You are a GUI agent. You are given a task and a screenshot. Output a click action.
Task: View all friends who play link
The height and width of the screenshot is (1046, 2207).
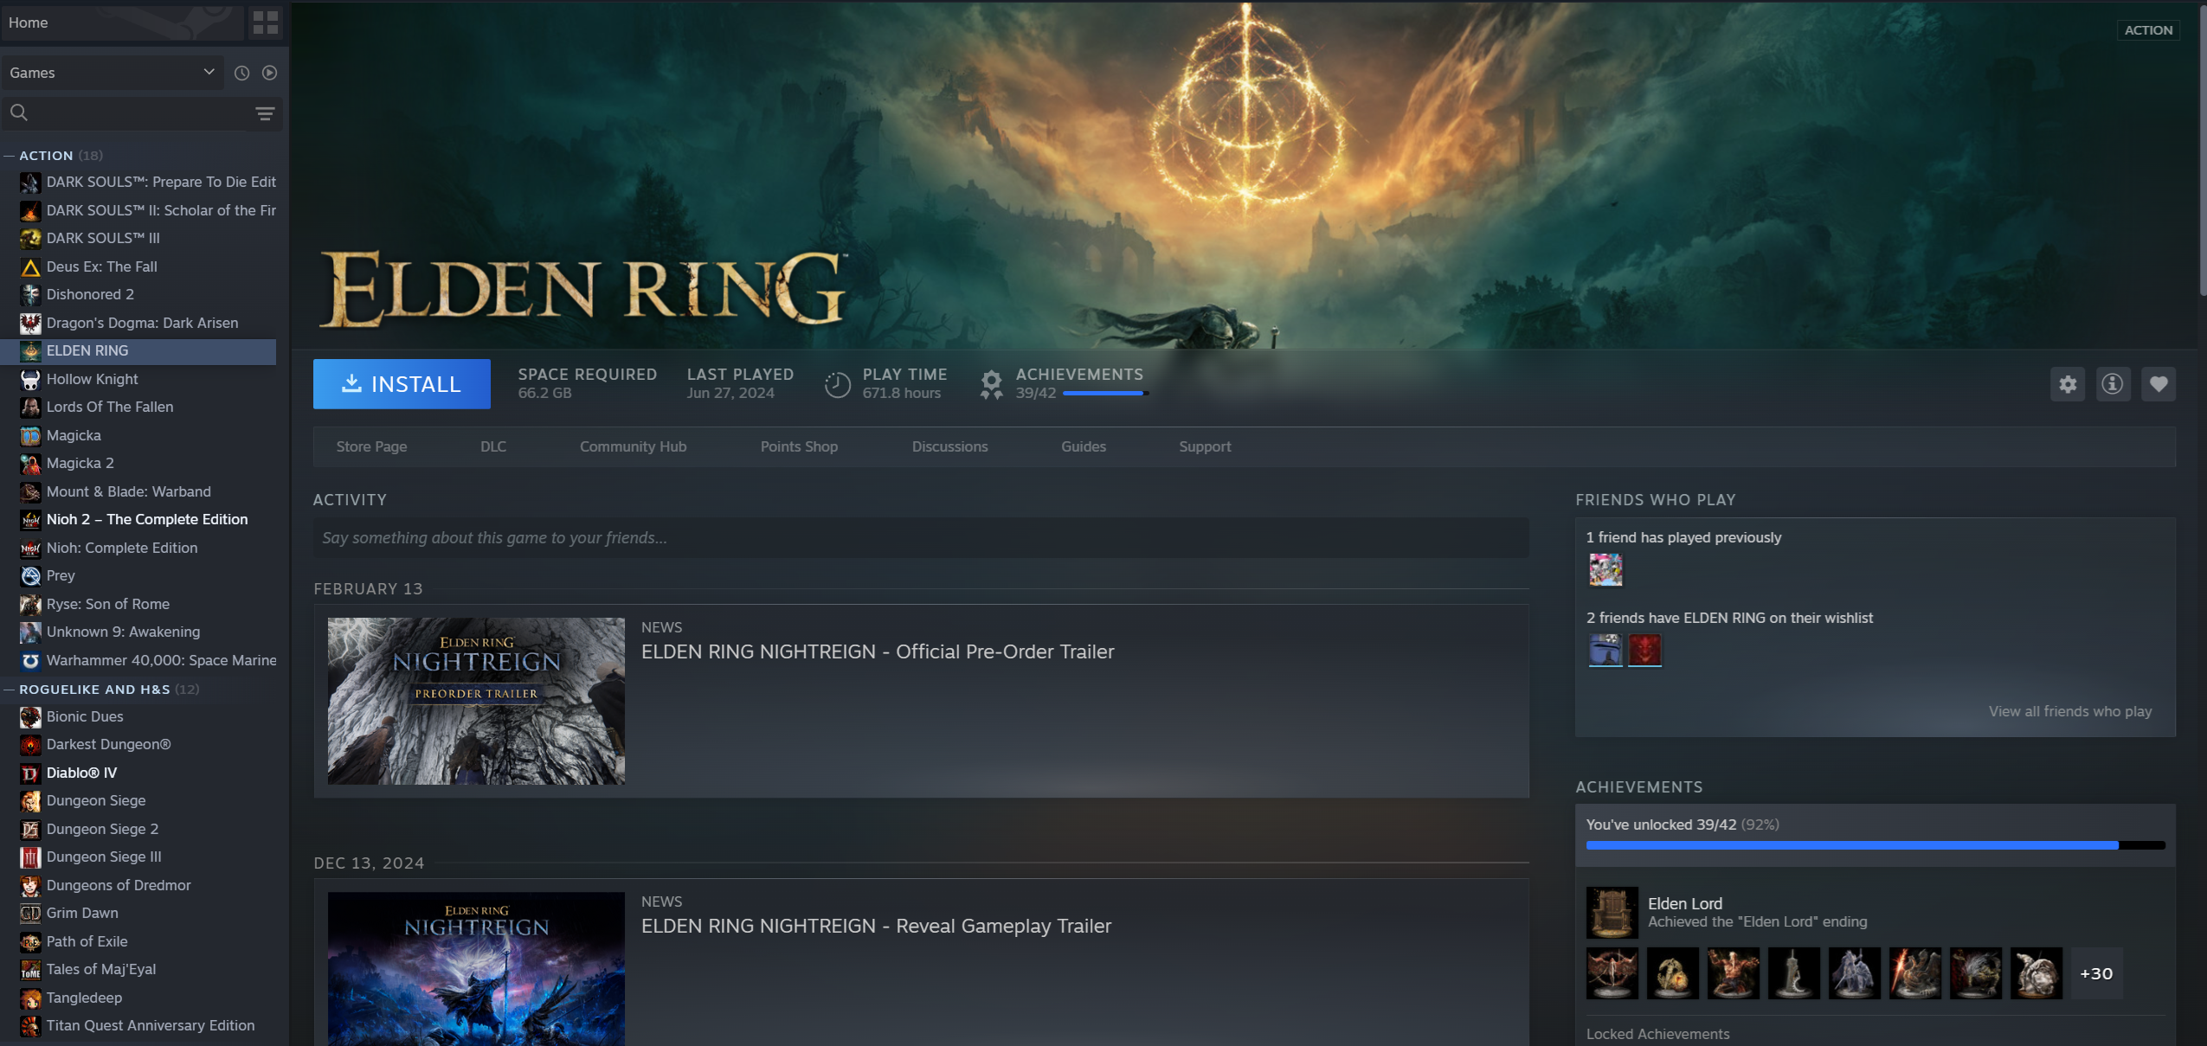click(2069, 711)
